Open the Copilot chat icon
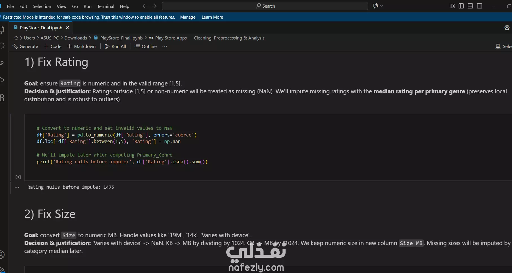This screenshot has width=512, height=273. (375, 6)
